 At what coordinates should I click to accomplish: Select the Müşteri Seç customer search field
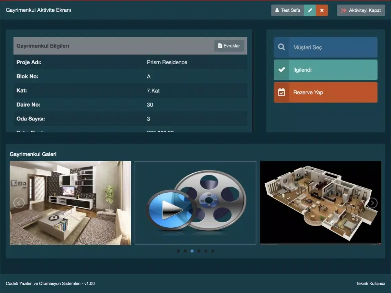tap(332, 47)
